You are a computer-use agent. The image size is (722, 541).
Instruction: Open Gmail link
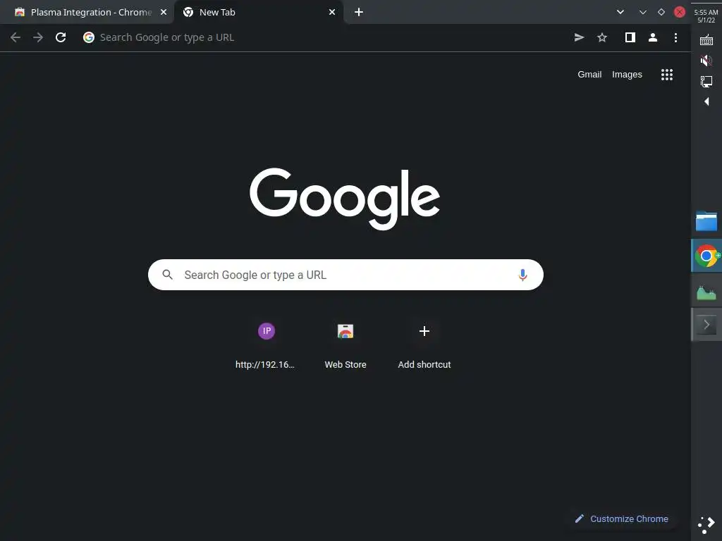[x=589, y=75]
